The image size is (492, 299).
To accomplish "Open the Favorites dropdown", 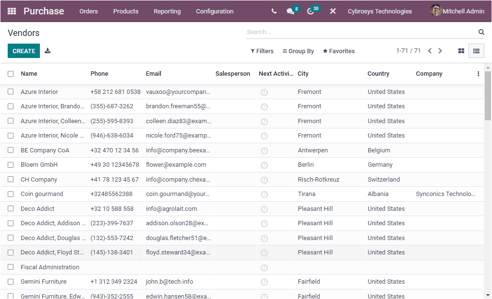I will click(x=338, y=51).
